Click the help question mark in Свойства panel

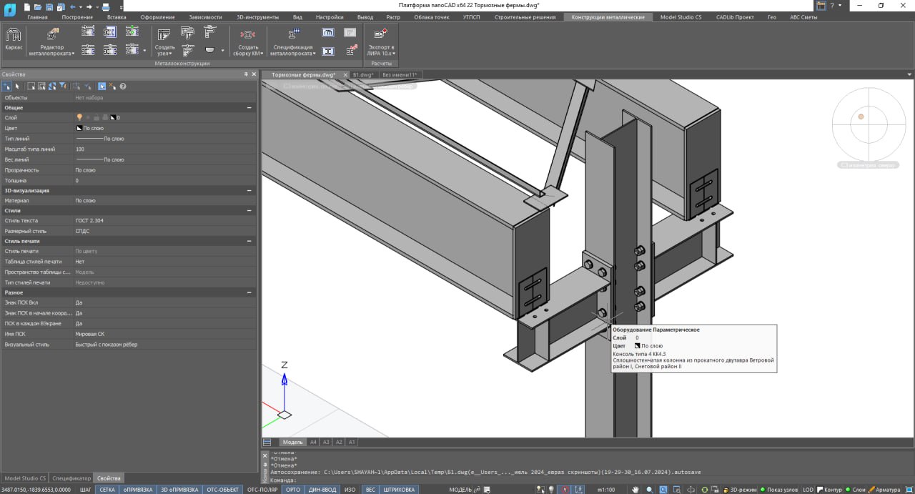(x=123, y=87)
